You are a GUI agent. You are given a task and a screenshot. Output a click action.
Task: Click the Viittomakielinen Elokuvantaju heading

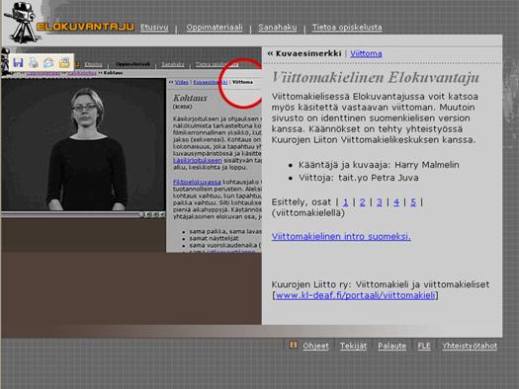pyautogui.click(x=376, y=78)
